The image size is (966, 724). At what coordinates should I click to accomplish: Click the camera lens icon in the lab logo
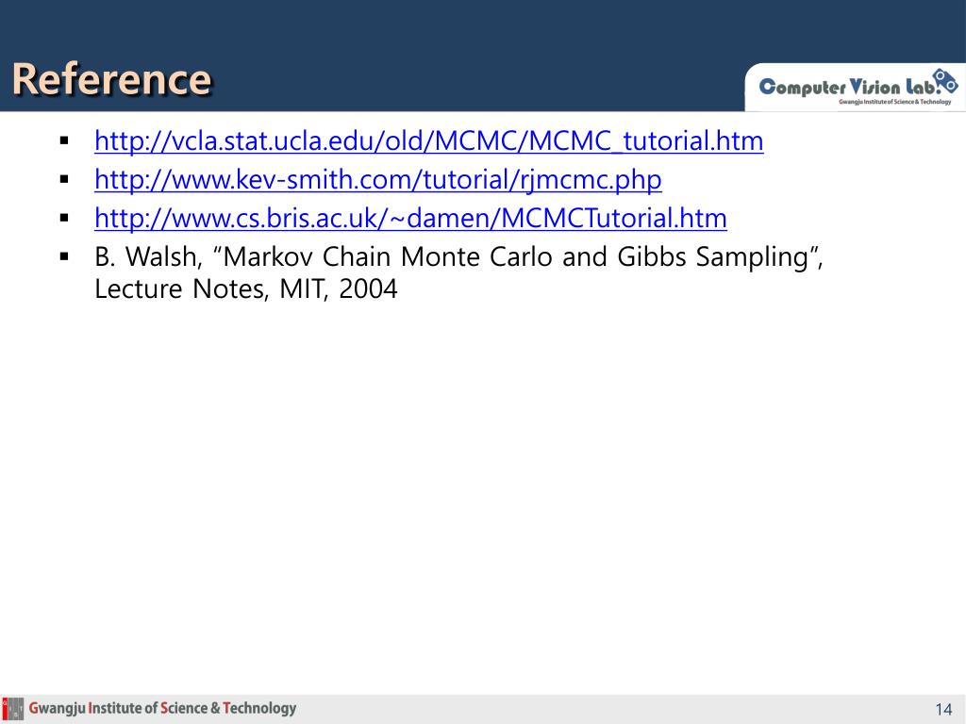pyautogui.click(x=945, y=81)
